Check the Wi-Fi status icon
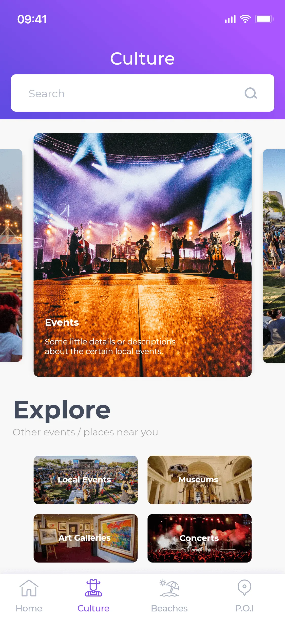 click(245, 19)
